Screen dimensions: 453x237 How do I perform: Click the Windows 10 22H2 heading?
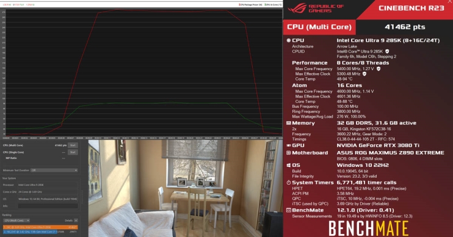point(363,165)
